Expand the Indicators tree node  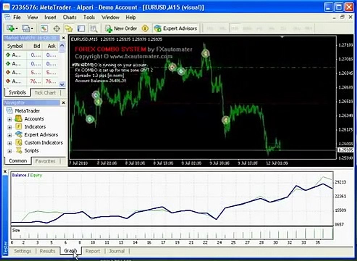point(9,127)
